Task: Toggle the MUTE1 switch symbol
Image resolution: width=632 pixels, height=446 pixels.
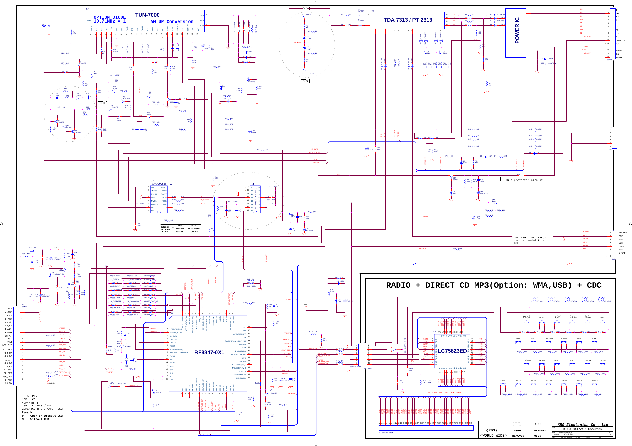Action: (594, 343)
